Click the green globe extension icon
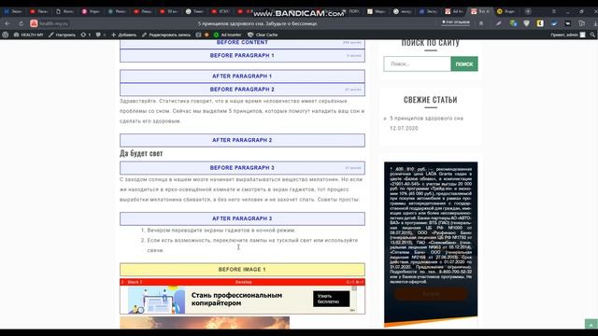598x336 pixels. tap(513, 23)
